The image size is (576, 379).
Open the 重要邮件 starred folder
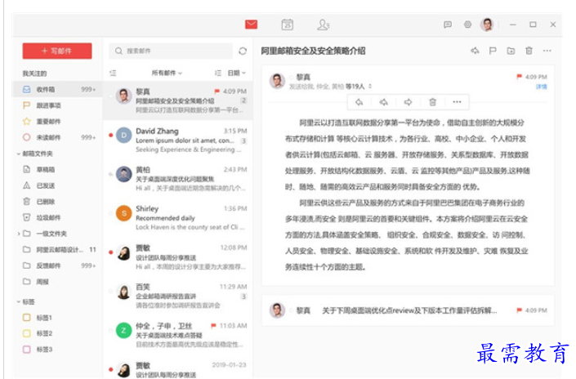coord(58,122)
